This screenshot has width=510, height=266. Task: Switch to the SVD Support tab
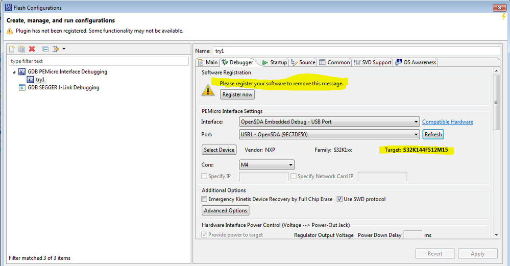click(372, 62)
